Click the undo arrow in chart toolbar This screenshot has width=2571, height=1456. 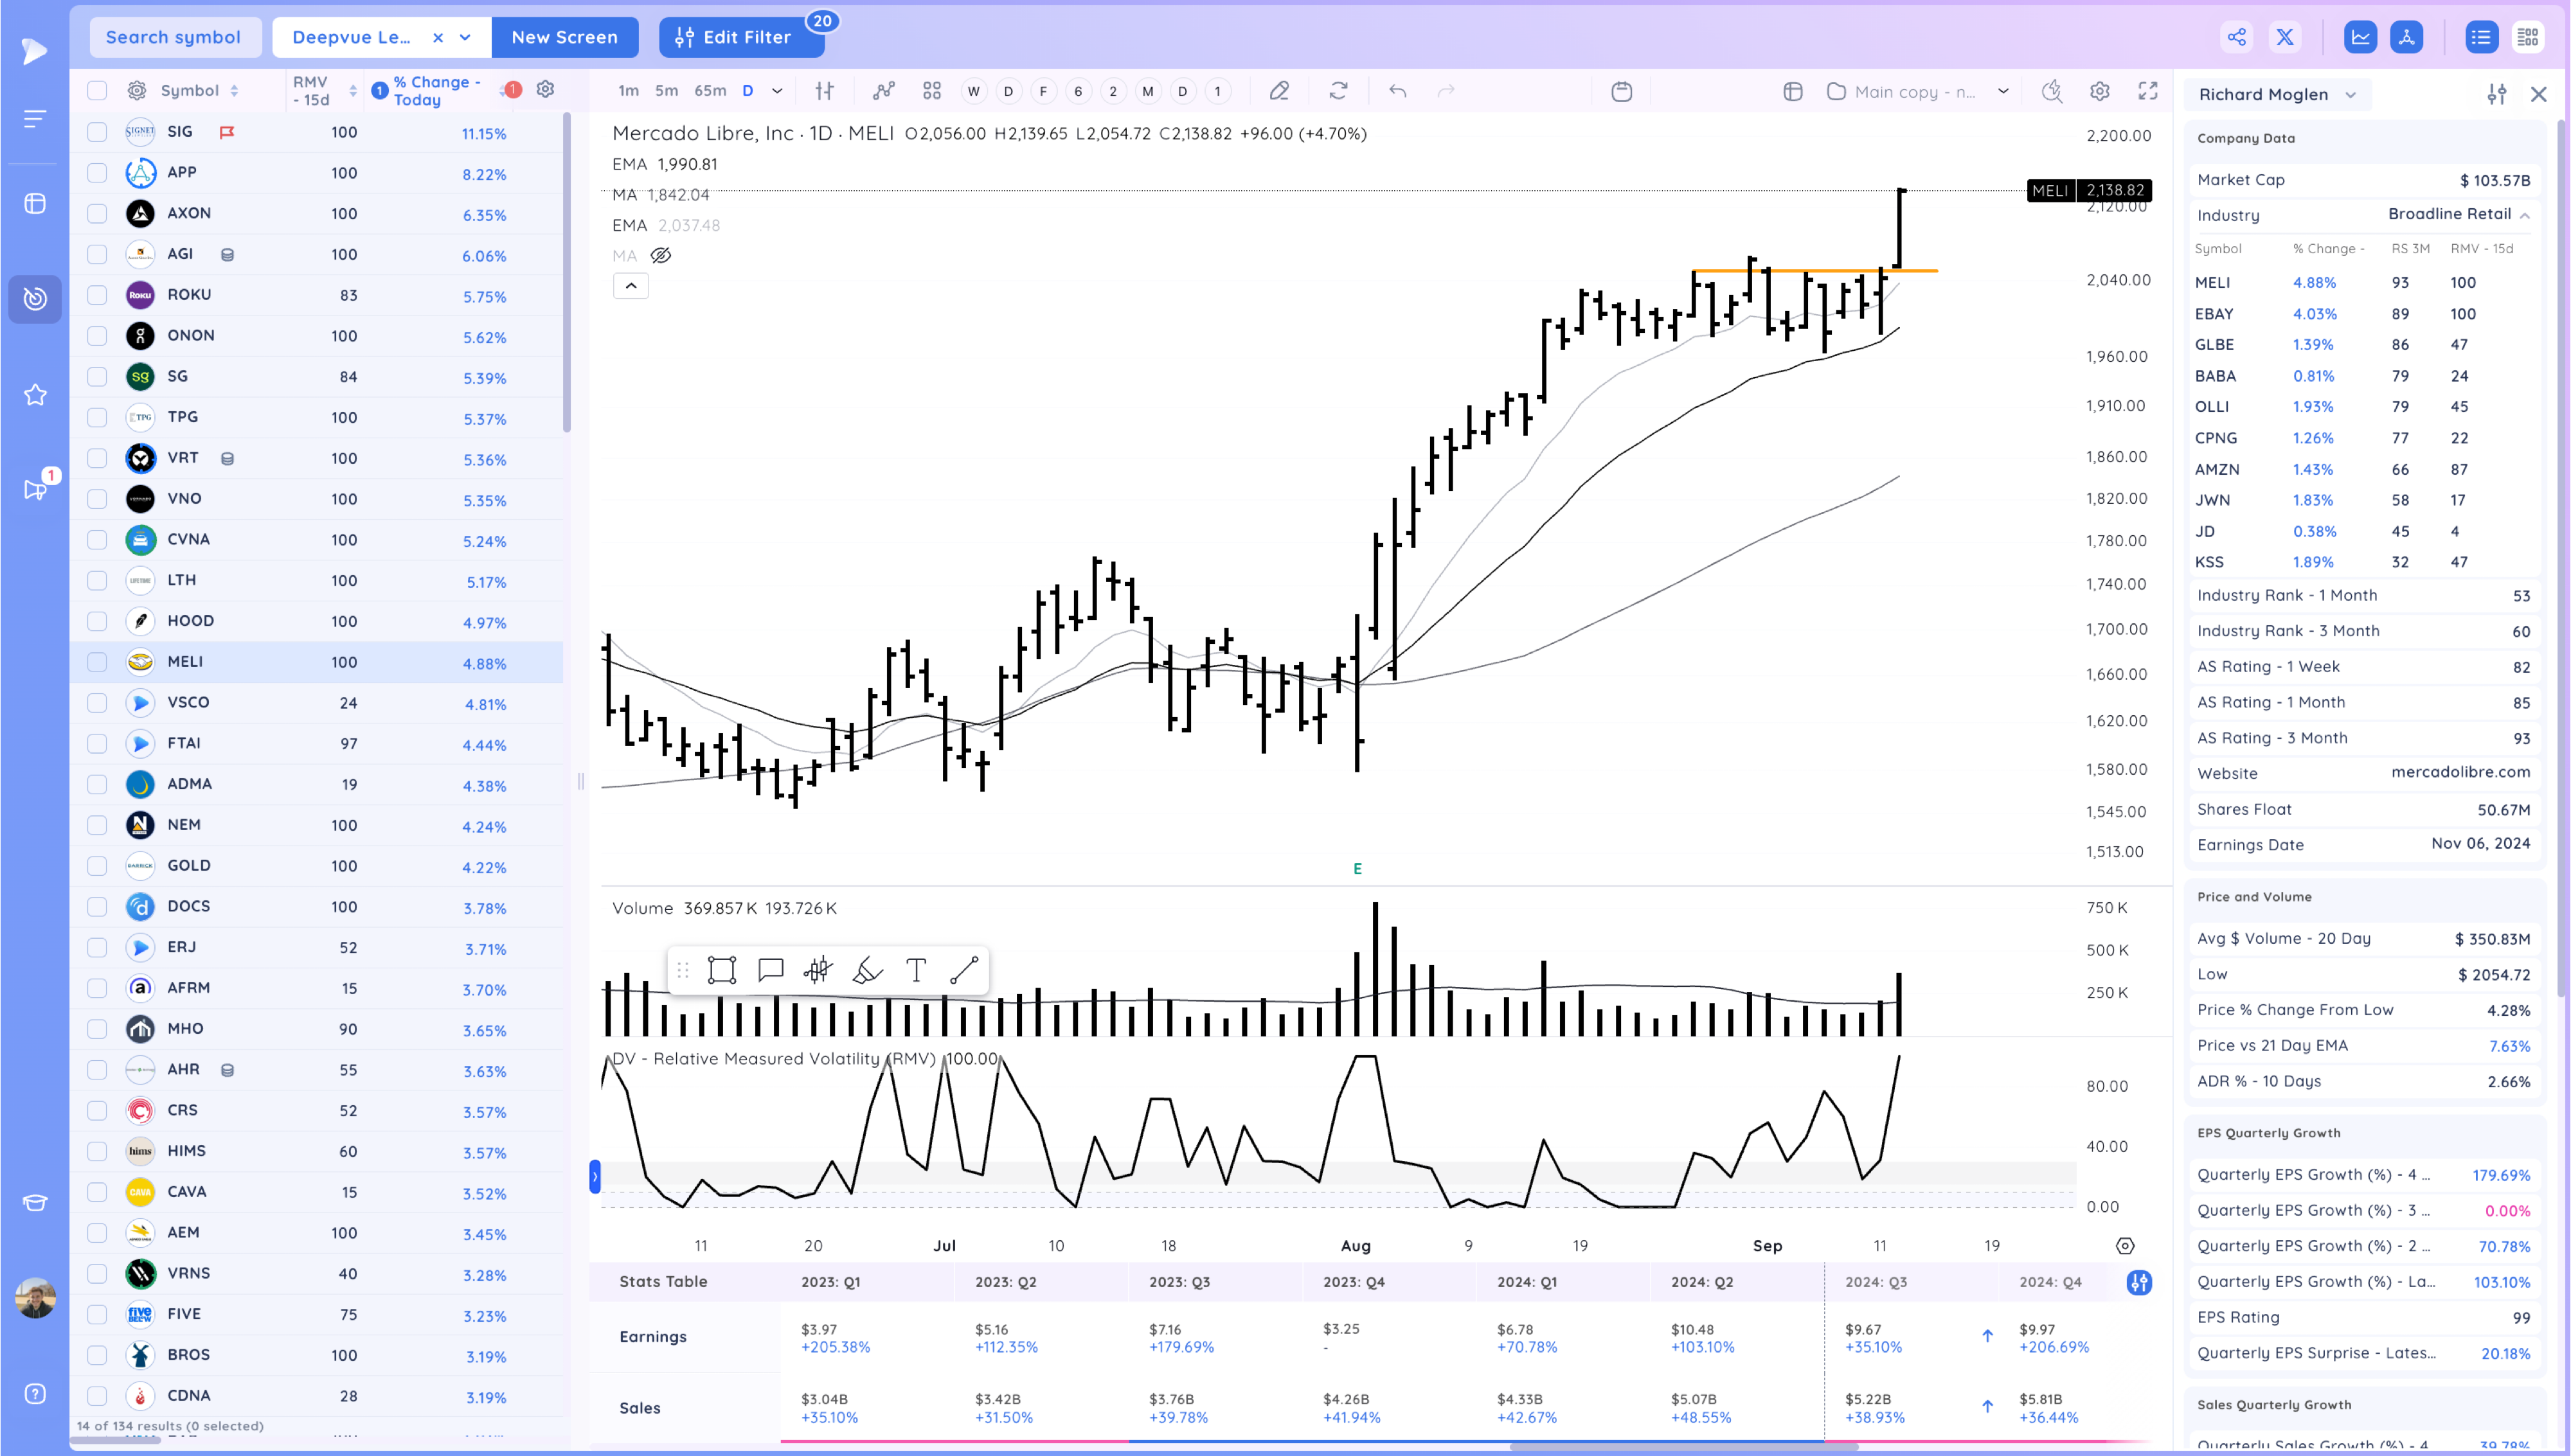pyautogui.click(x=1397, y=91)
